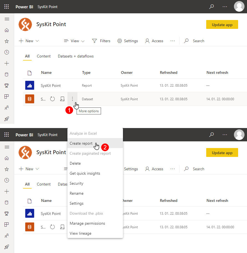Screen dimensions: 247x253
Task: Toggle hamburger navigation menu in top sidebar
Action: tap(7, 19)
